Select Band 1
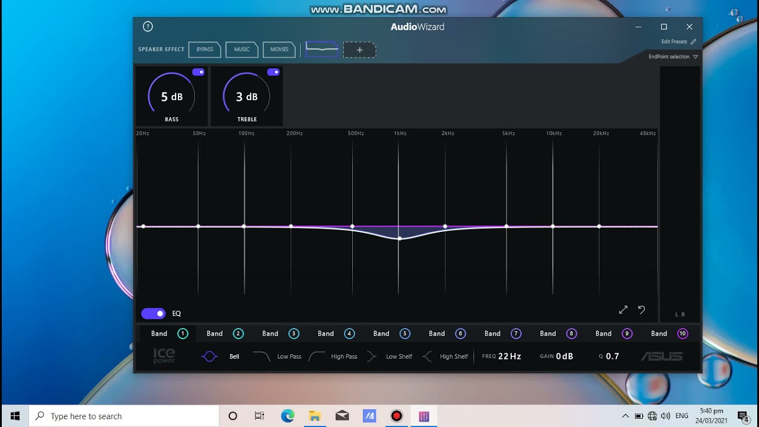Image resolution: width=759 pixels, height=427 pixels. 169,334
